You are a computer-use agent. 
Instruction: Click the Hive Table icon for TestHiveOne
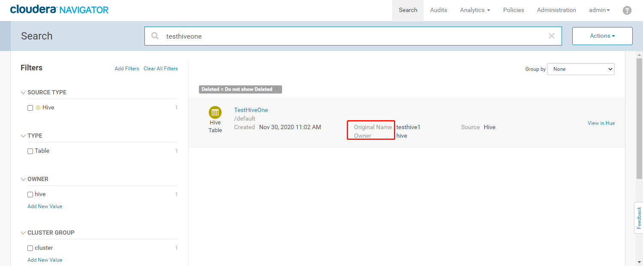215,112
